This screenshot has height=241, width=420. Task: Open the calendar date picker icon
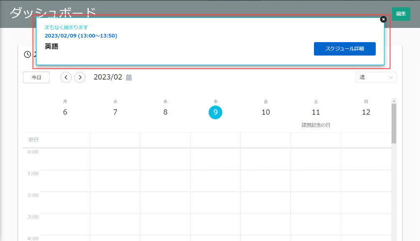coord(129,78)
